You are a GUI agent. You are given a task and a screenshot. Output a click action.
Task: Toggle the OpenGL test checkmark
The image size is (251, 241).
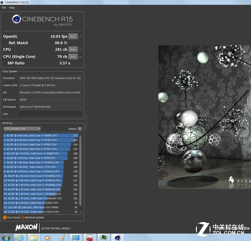(81, 36)
